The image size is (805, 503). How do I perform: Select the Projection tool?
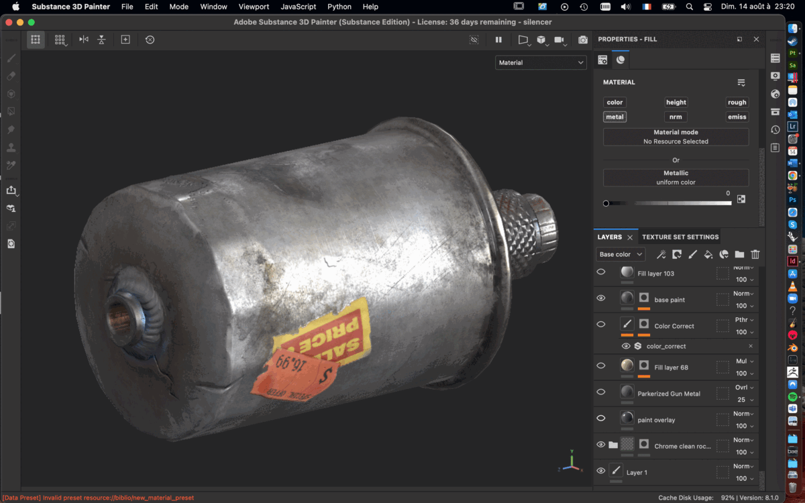[x=10, y=94]
